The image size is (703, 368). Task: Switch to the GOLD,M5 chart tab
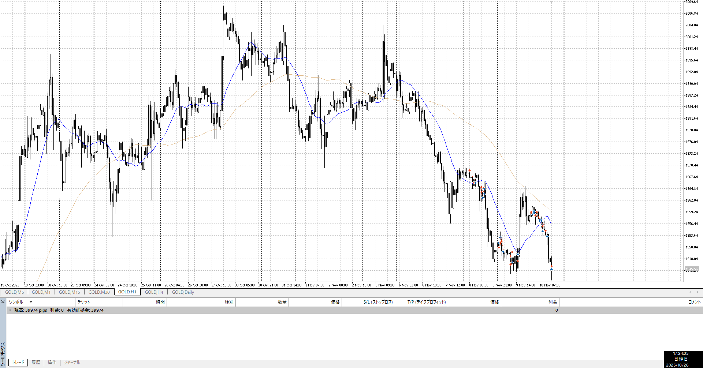coord(14,292)
